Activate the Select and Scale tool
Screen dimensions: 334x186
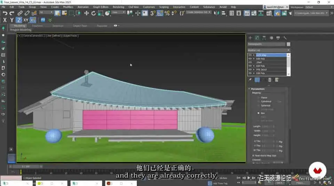(x=100, y=13)
